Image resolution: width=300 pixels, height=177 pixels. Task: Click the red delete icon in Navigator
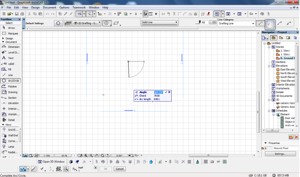pos(296,137)
